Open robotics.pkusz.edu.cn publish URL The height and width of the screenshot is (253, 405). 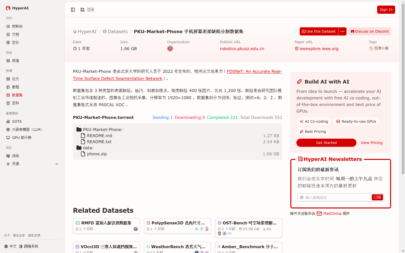(x=242, y=49)
